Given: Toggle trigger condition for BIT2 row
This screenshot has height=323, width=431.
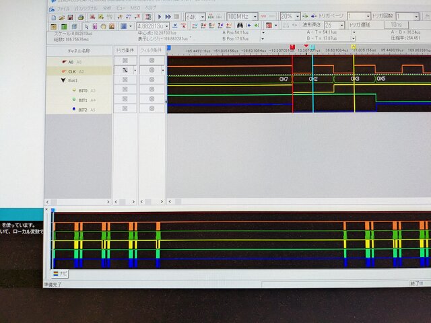Looking at the screenshot, I should (x=125, y=108).
